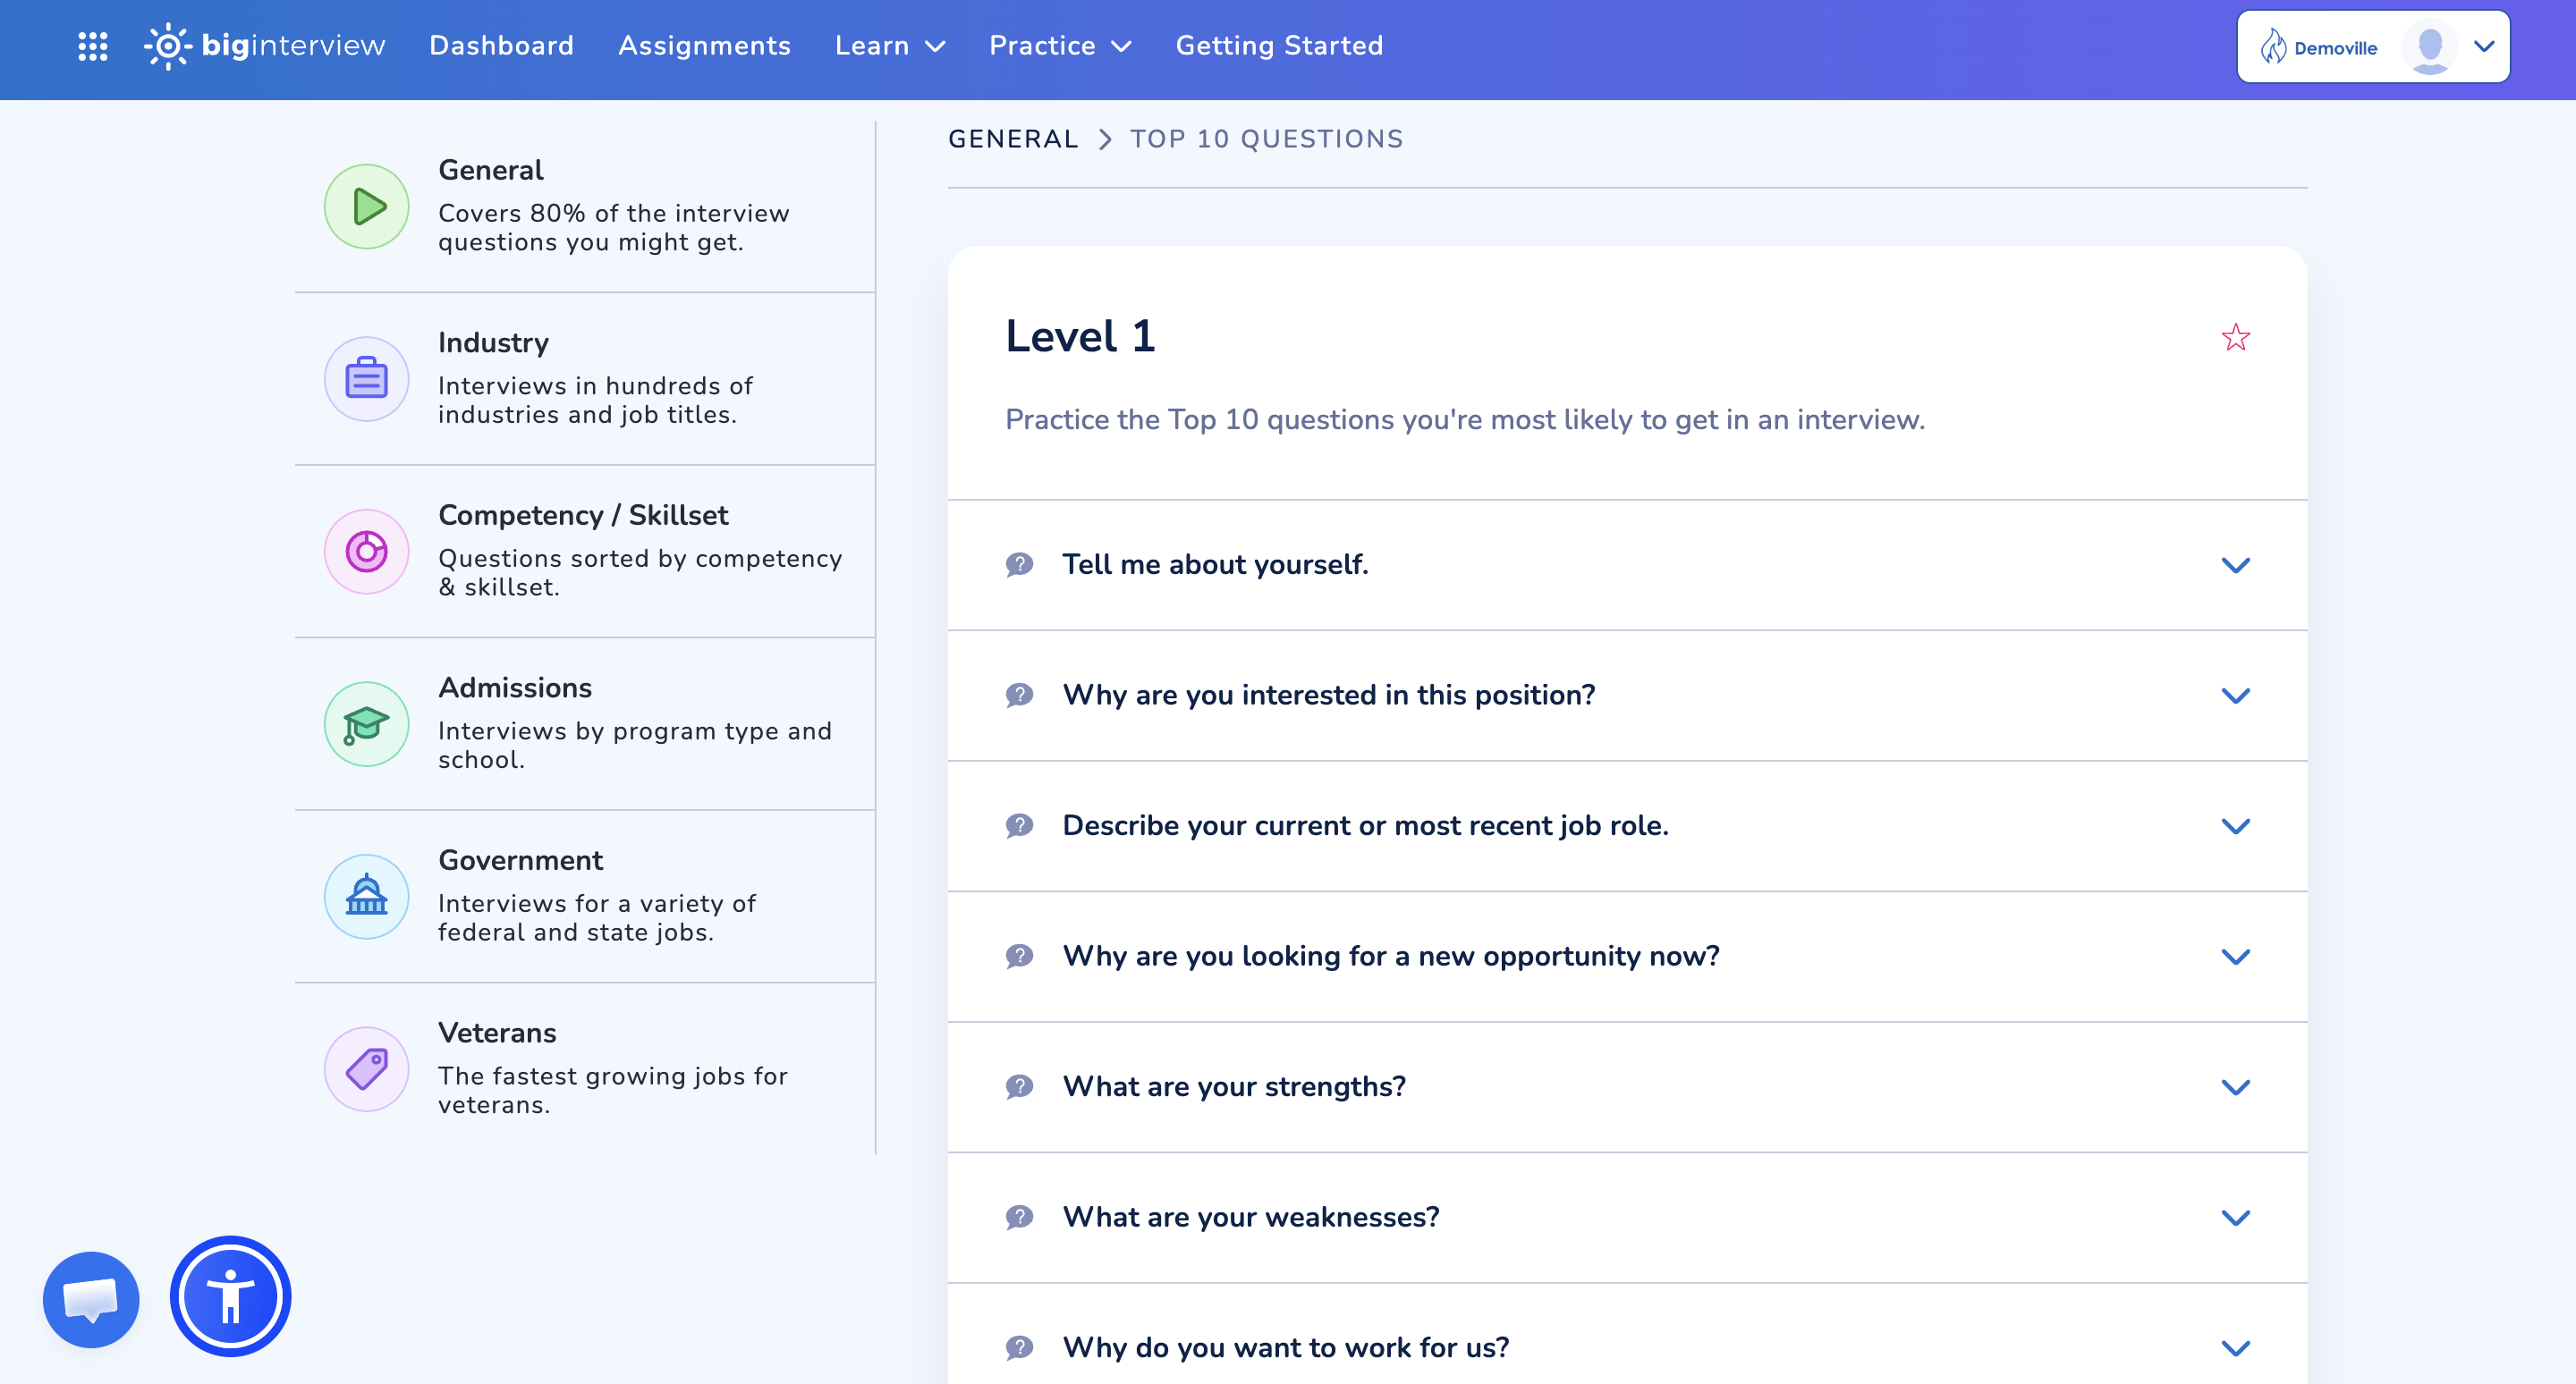This screenshot has width=2576, height=1384.
Task: Click the GENERAL breadcrumb link
Action: (x=1012, y=139)
